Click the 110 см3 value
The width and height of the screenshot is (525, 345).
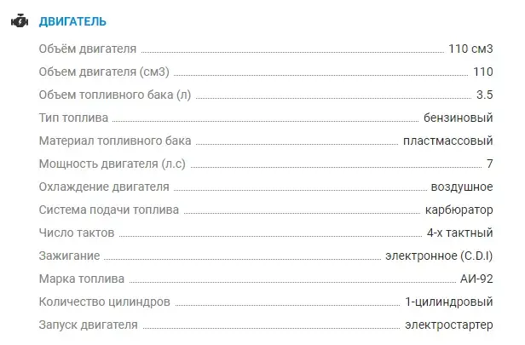pyautogui.click(x=470, y=49)
